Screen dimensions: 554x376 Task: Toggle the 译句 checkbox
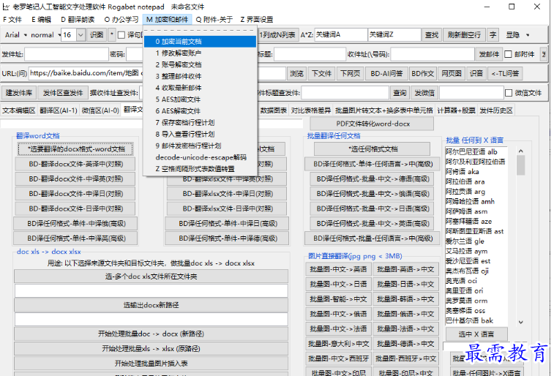121,35
